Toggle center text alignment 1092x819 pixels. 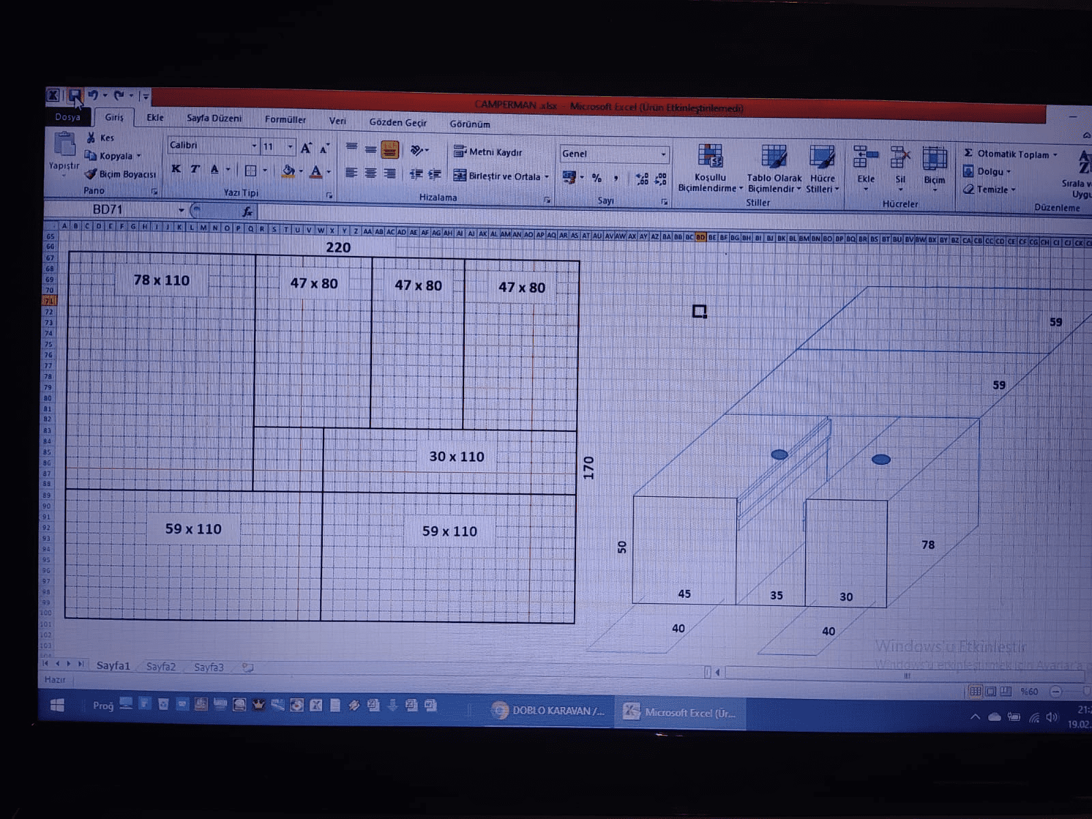pyautogui.click(x=371, y=173)
